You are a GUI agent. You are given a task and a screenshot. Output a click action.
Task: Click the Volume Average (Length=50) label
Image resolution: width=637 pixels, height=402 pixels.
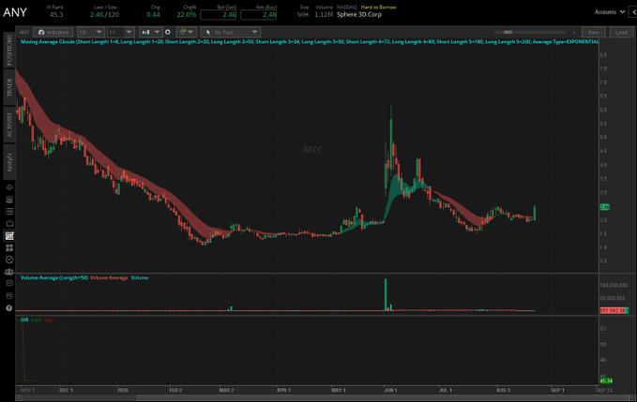click(54, 278)
